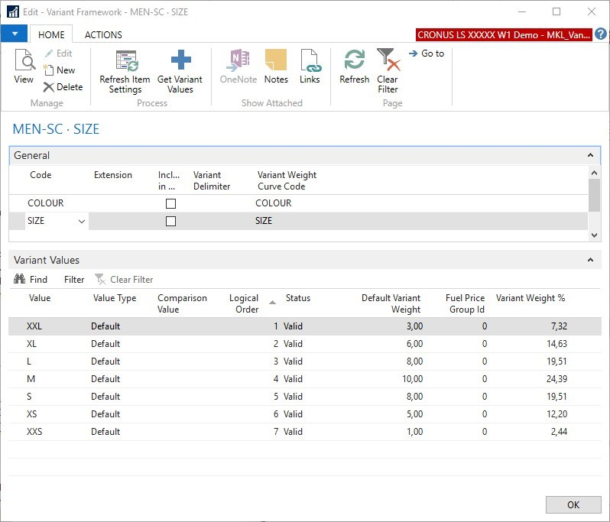Click the View icon in Manage group

(x=24, y=61)
